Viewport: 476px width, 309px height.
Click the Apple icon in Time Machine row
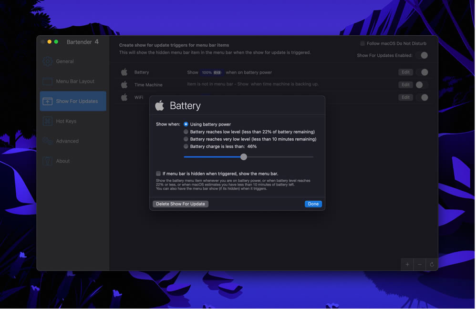(x=124, y=85)
